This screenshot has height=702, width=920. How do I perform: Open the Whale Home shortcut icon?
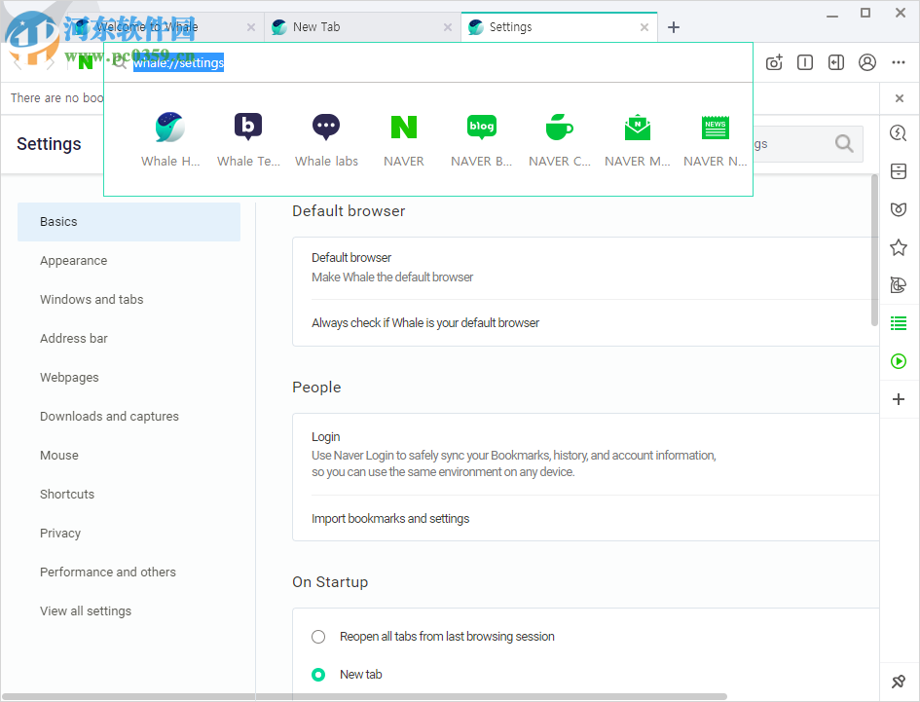(170, 127)
